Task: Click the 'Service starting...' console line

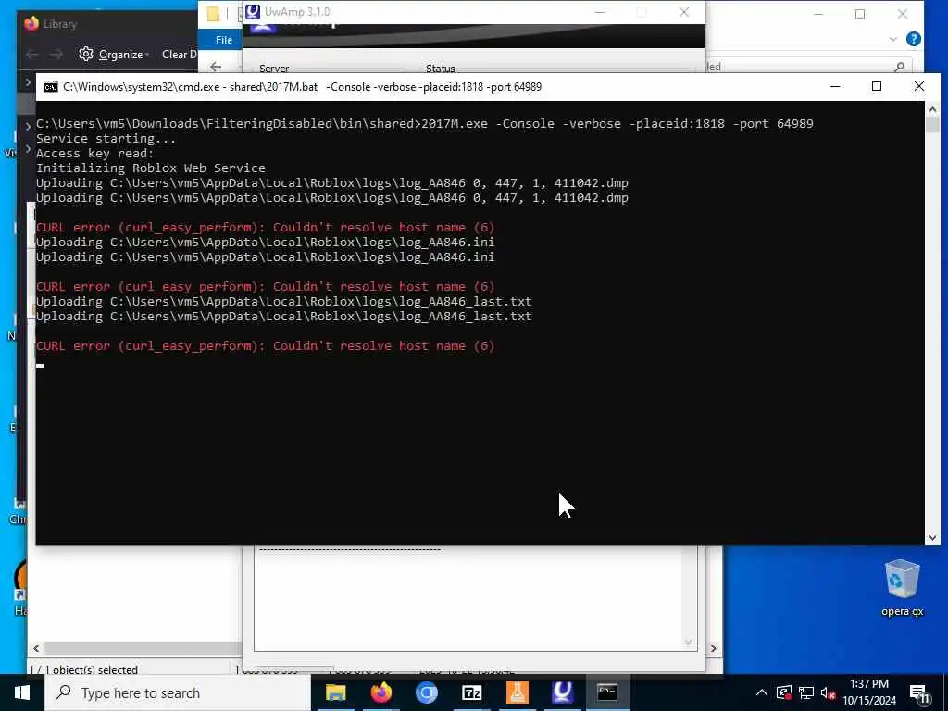Action: (x=106, y=139)
